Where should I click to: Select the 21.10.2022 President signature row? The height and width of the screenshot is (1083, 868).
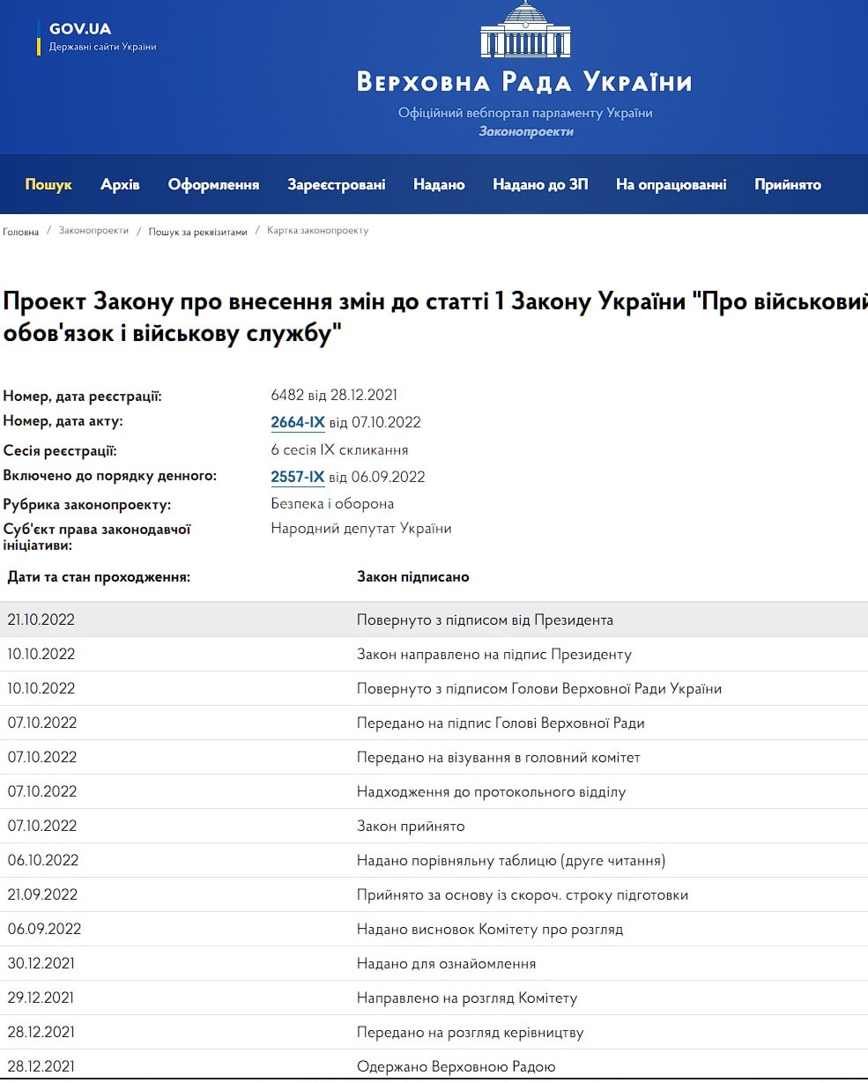point(434,619)
